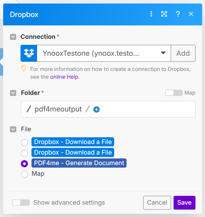Close the Dropbox module dialog
The image size is (205, 217).
tap(191, 14)
